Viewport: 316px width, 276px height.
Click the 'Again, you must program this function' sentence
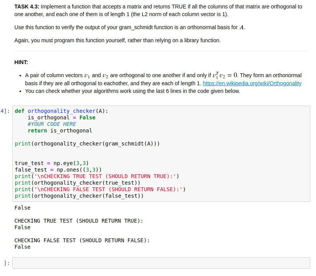[118, 40]
